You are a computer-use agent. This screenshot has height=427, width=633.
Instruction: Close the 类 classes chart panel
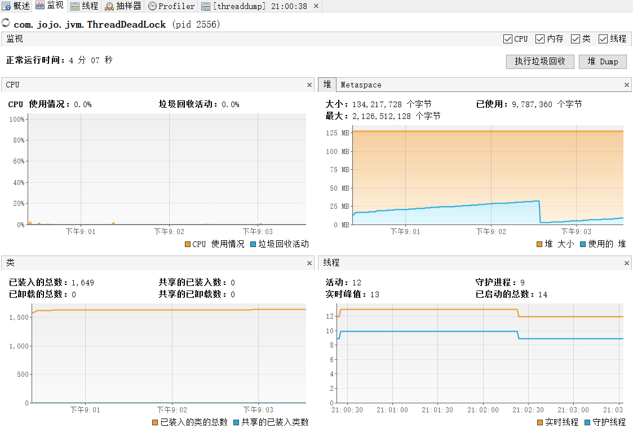click(x=309, y=263)
